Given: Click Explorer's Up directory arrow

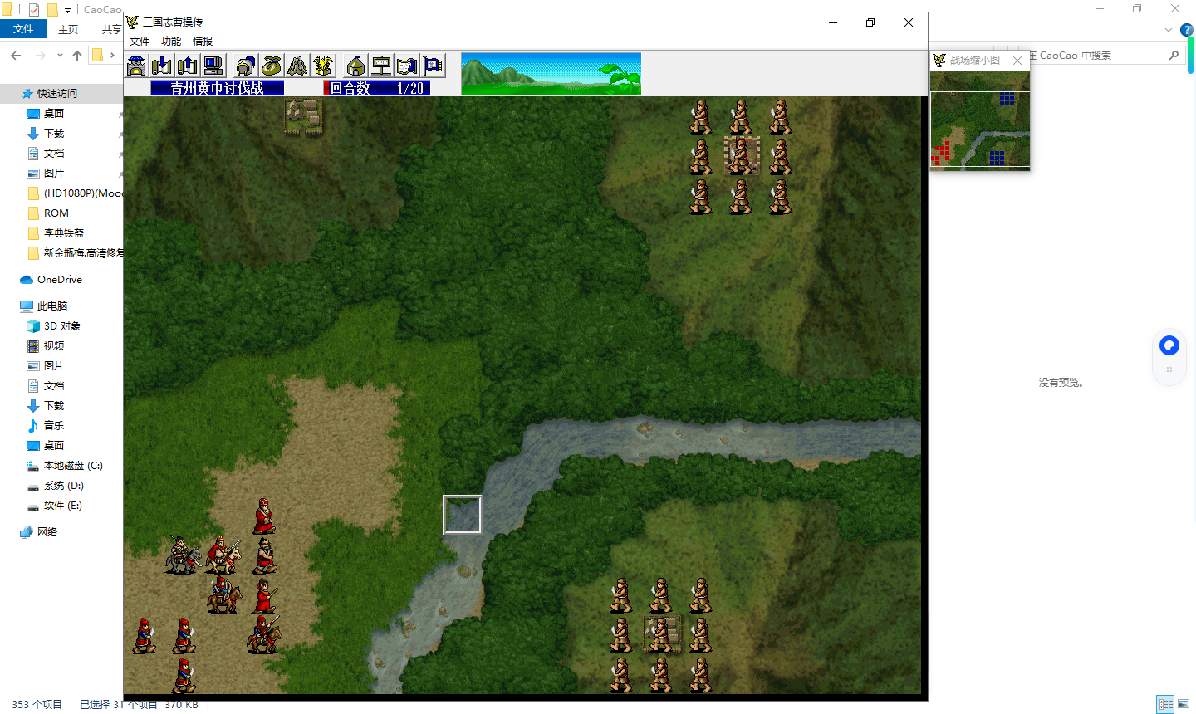Looking at the screenshot, I should click(x=77, y=56).
